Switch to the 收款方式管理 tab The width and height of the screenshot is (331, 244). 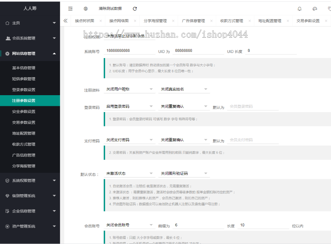[x=232, y=21]
